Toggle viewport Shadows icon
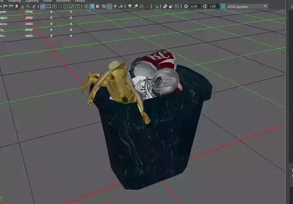Screen dimensions: 293x204 [121, 6]
